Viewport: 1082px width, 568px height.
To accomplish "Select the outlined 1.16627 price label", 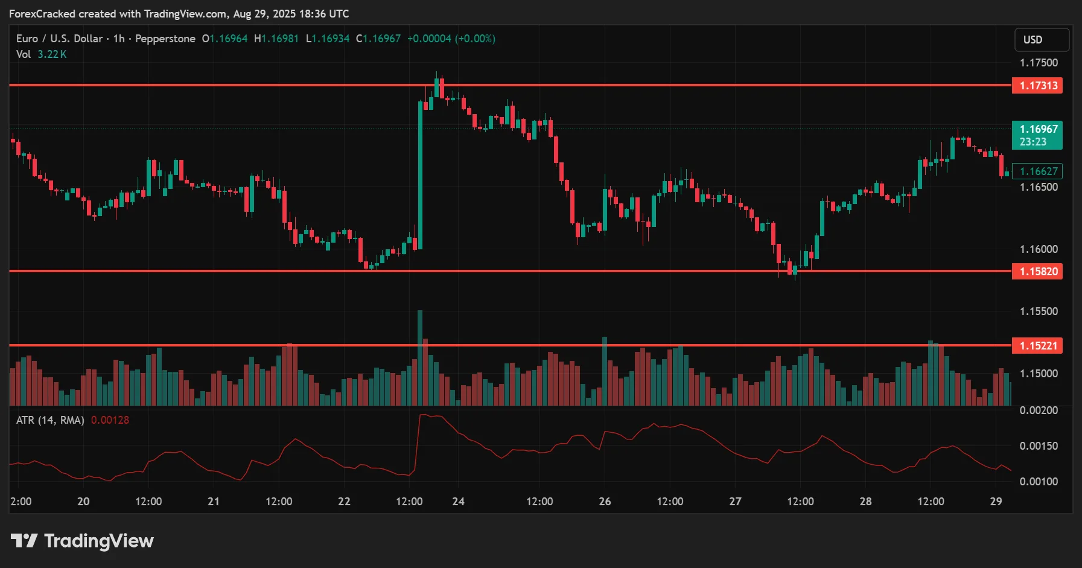I will (1037, 171).
